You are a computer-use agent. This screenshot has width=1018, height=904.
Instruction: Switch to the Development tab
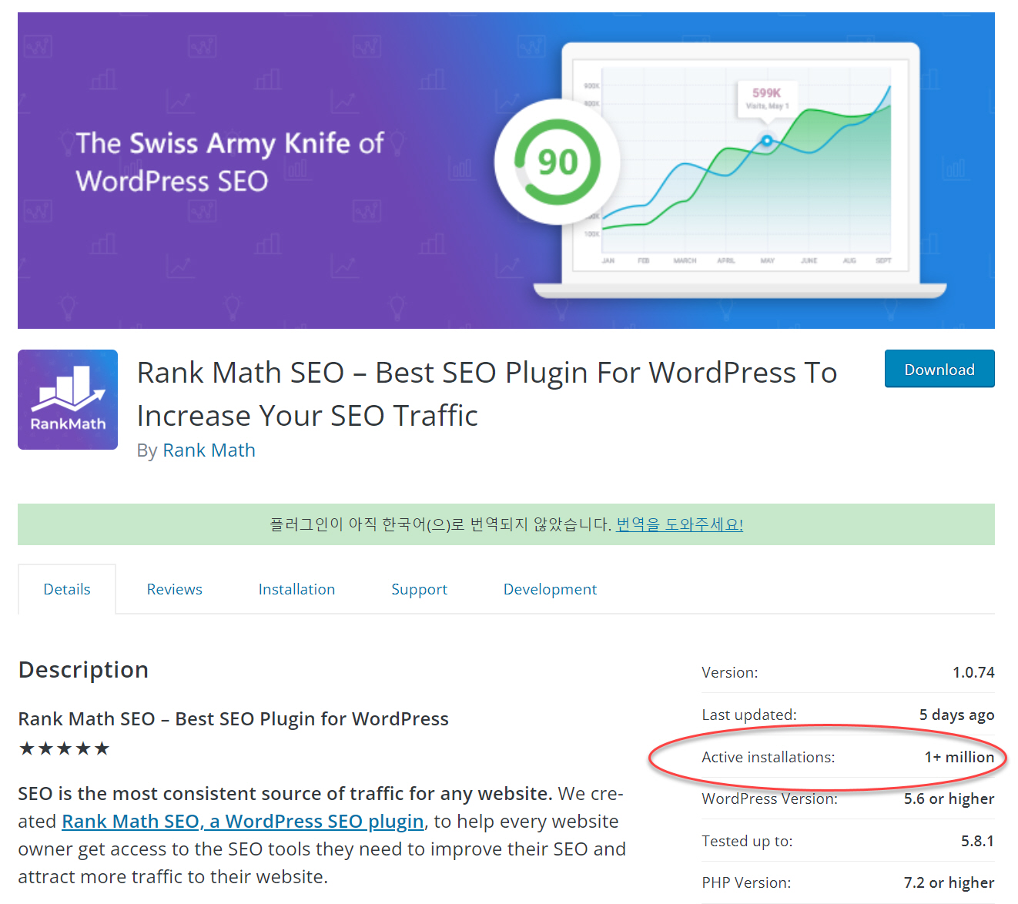pyautogui.click(x=550, y=589)
